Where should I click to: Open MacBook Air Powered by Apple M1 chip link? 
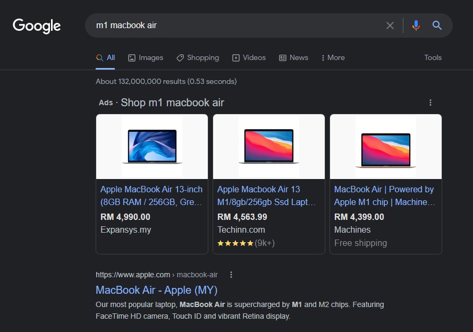coord(385,195)
